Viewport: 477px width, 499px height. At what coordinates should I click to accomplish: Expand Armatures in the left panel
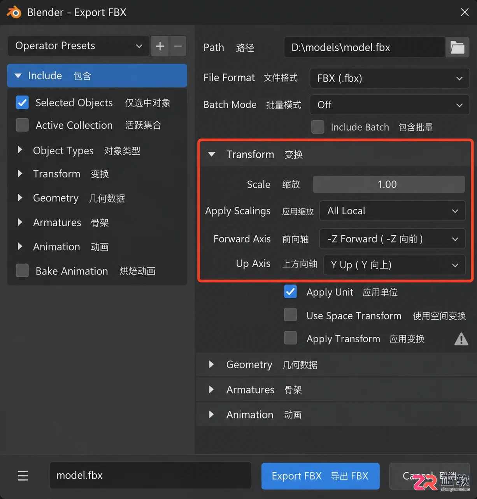pos(63,222)
